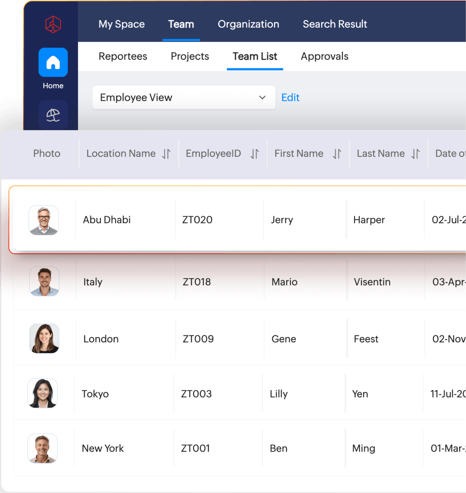466x493 pixels.
Task: Open the Projects section
Action: tap(190, 56)
